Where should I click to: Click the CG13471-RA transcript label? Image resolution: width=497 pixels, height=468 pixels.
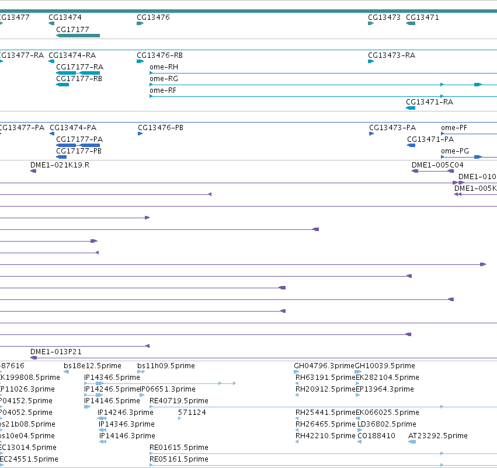430,102
